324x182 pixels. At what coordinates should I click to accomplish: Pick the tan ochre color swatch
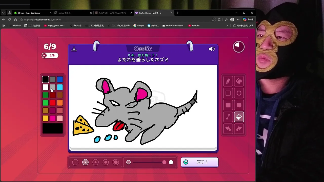(x=45, y=110)
